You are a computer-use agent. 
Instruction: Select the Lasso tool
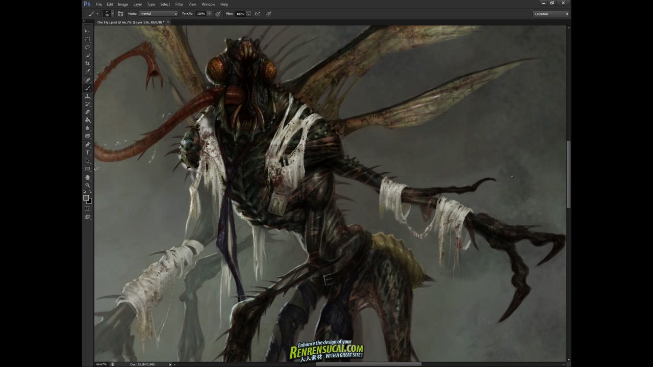[88, 47]
